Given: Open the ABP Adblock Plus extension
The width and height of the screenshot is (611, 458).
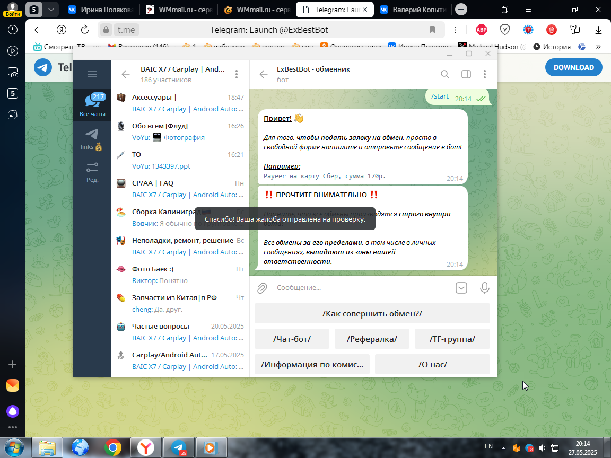Looking at the screenshot, I should click(x=482, y=30).
